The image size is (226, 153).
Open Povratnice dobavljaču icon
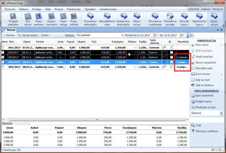point(90,19)
